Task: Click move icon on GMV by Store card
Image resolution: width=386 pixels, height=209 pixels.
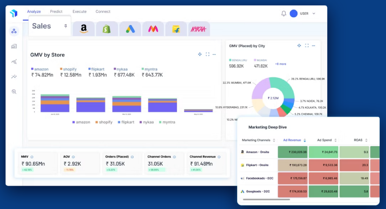Action: pos(200,54)
